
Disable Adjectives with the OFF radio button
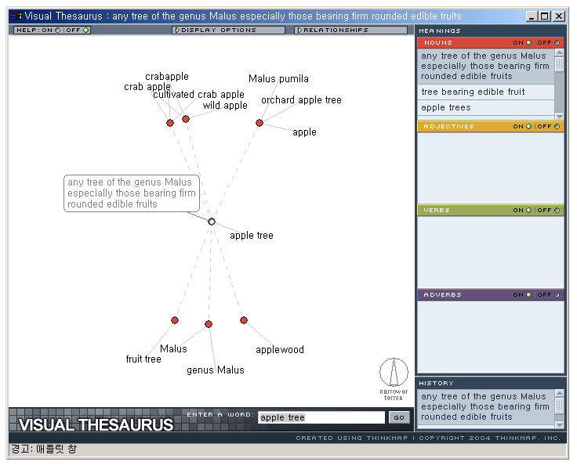tap(557, 126)
